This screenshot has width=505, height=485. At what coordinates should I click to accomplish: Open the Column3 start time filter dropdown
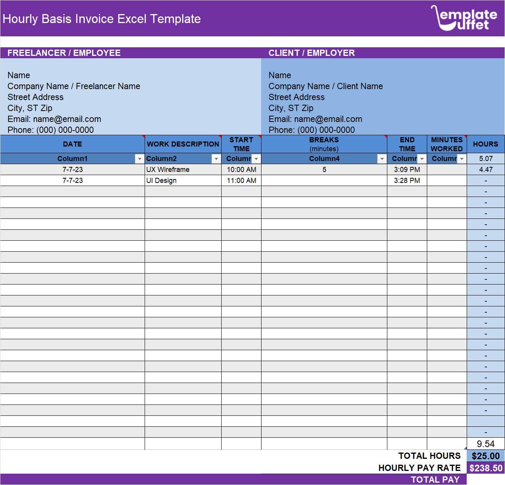[256, 159]
